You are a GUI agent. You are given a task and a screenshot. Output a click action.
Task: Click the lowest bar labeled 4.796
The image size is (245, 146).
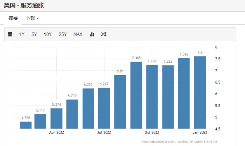click(26, 125)
